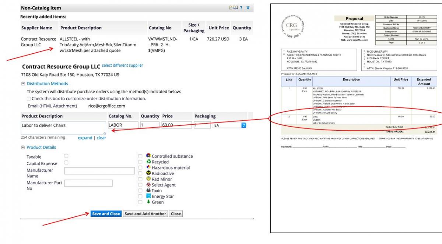Click the 'rice@crgoffice.com' email text
This screenshot has width=442, height=244.
pyautogui.click(x=106, y=106)
